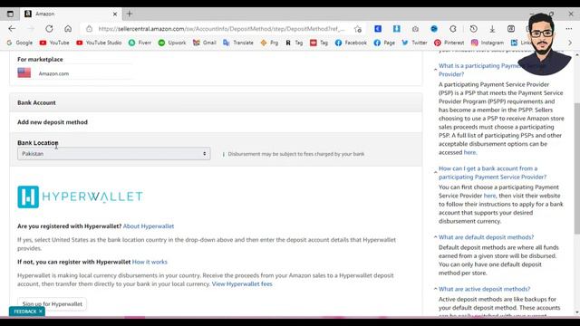The width and height of the screenshot is (580, 326).
Task: Open the YouTube bookmark
Action: (x=54, y=43)
